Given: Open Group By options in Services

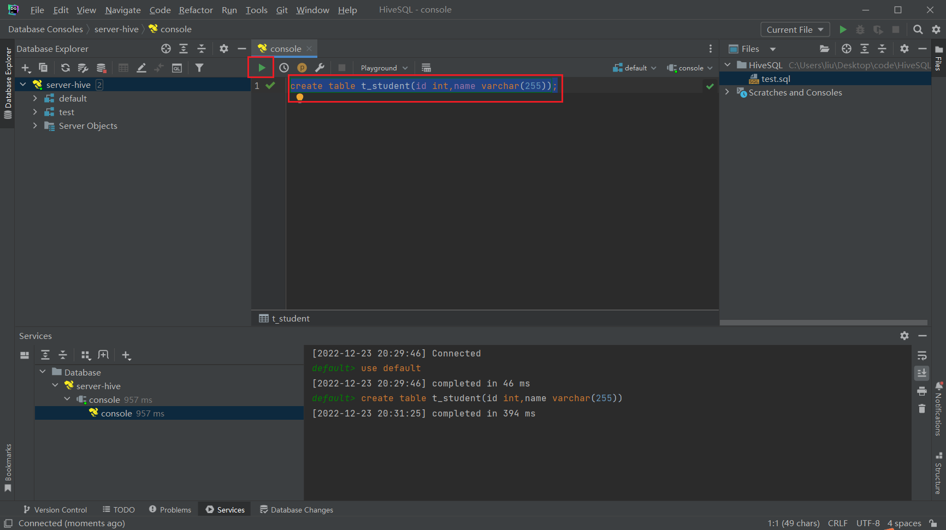Looking at the screenshot, I should 86,355.
